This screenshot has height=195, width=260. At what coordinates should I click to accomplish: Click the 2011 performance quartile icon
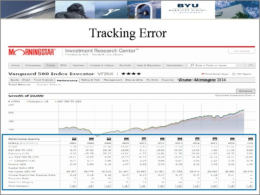[x=144, y=139]
